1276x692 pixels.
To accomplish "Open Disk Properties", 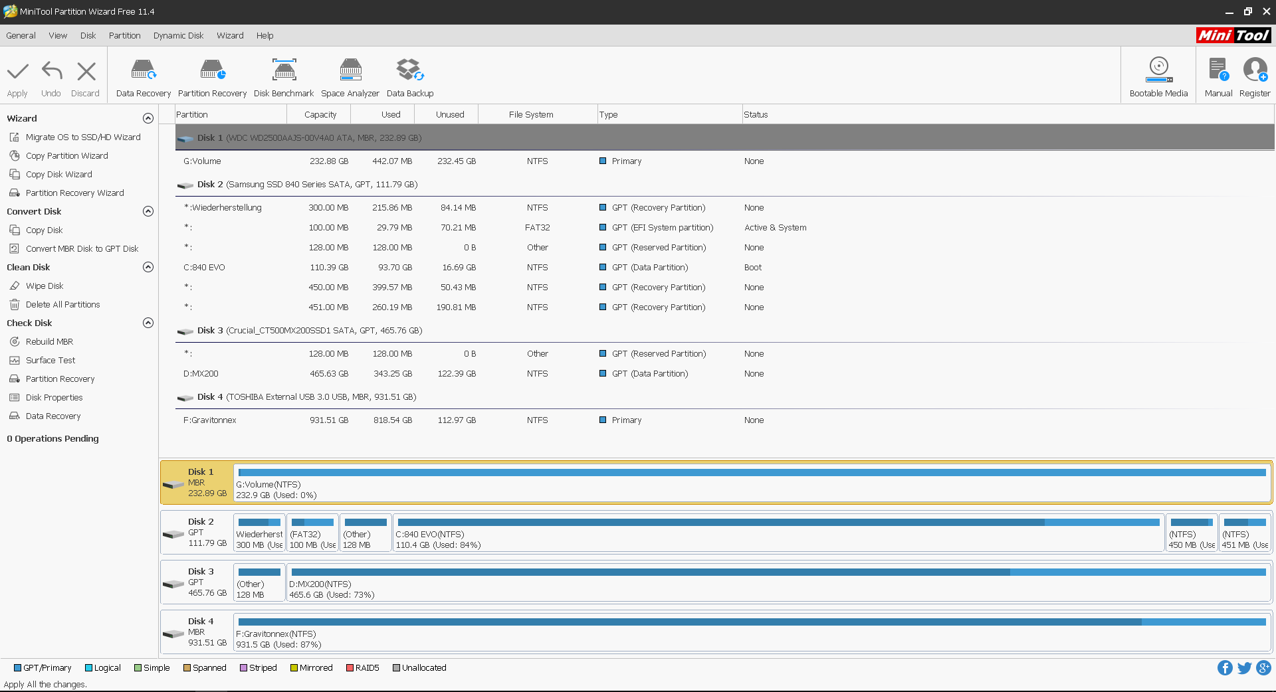I will pos(54,398).
